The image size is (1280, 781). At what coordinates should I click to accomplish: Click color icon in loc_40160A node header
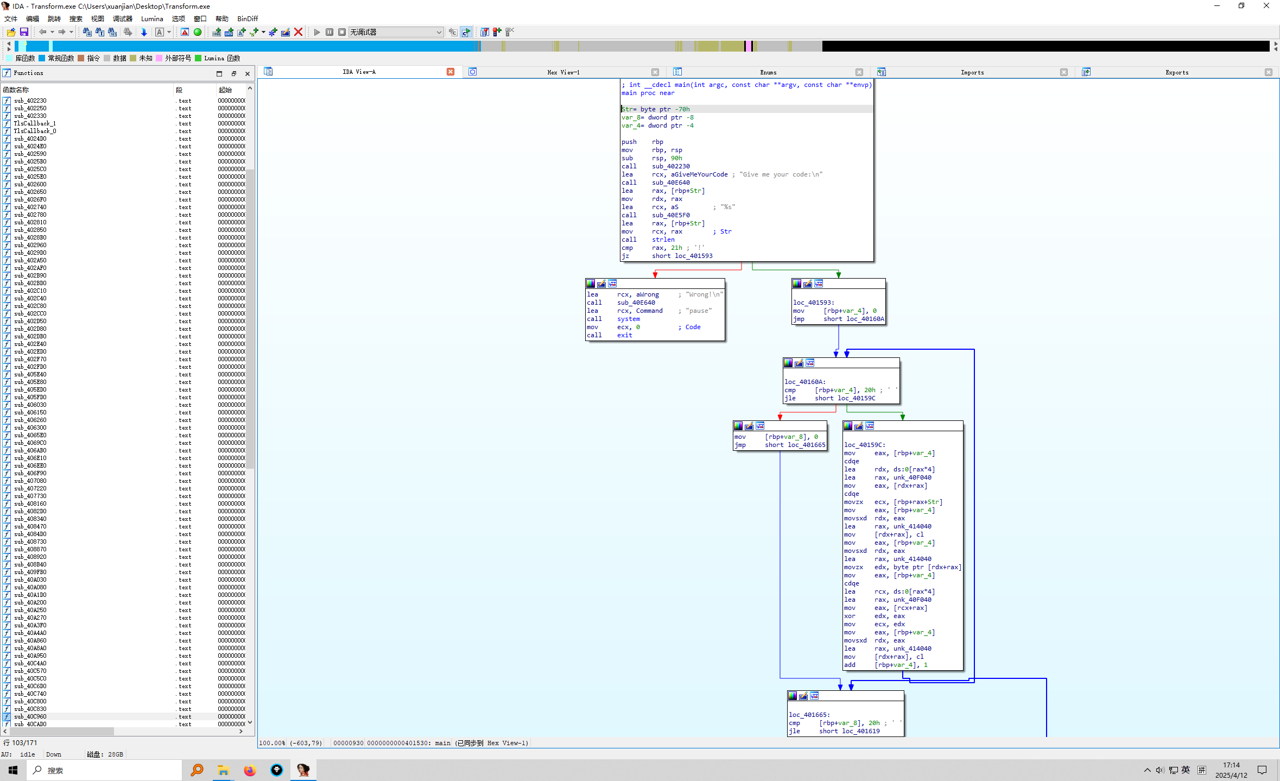(788, 363)
